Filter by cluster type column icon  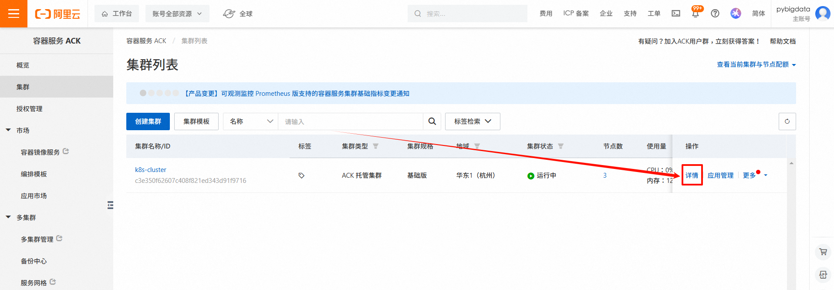pos(375,146)
